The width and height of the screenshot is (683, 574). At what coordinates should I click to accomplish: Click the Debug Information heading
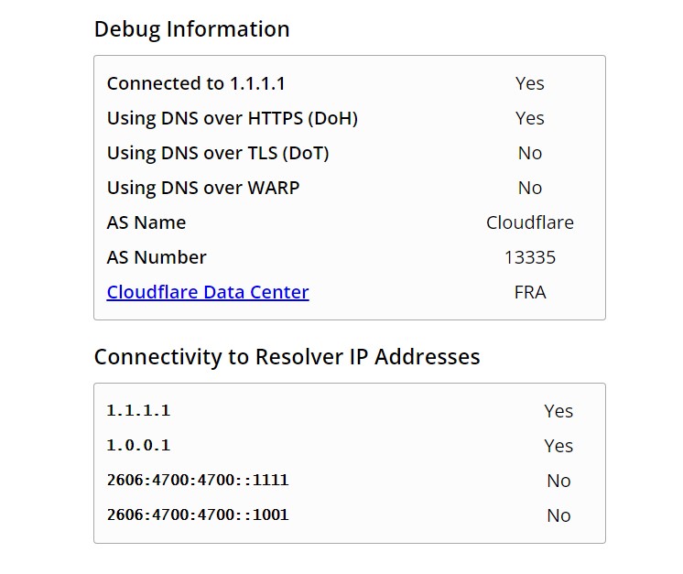[192, 29]
